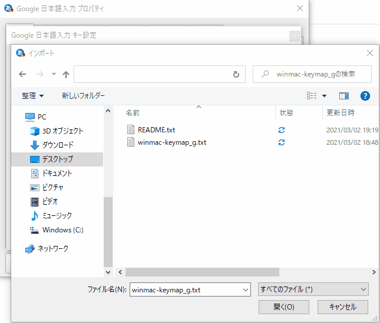Click README.txt date 2021/03/02 19:19
380x323 pixels.
[x=352, y=130]
